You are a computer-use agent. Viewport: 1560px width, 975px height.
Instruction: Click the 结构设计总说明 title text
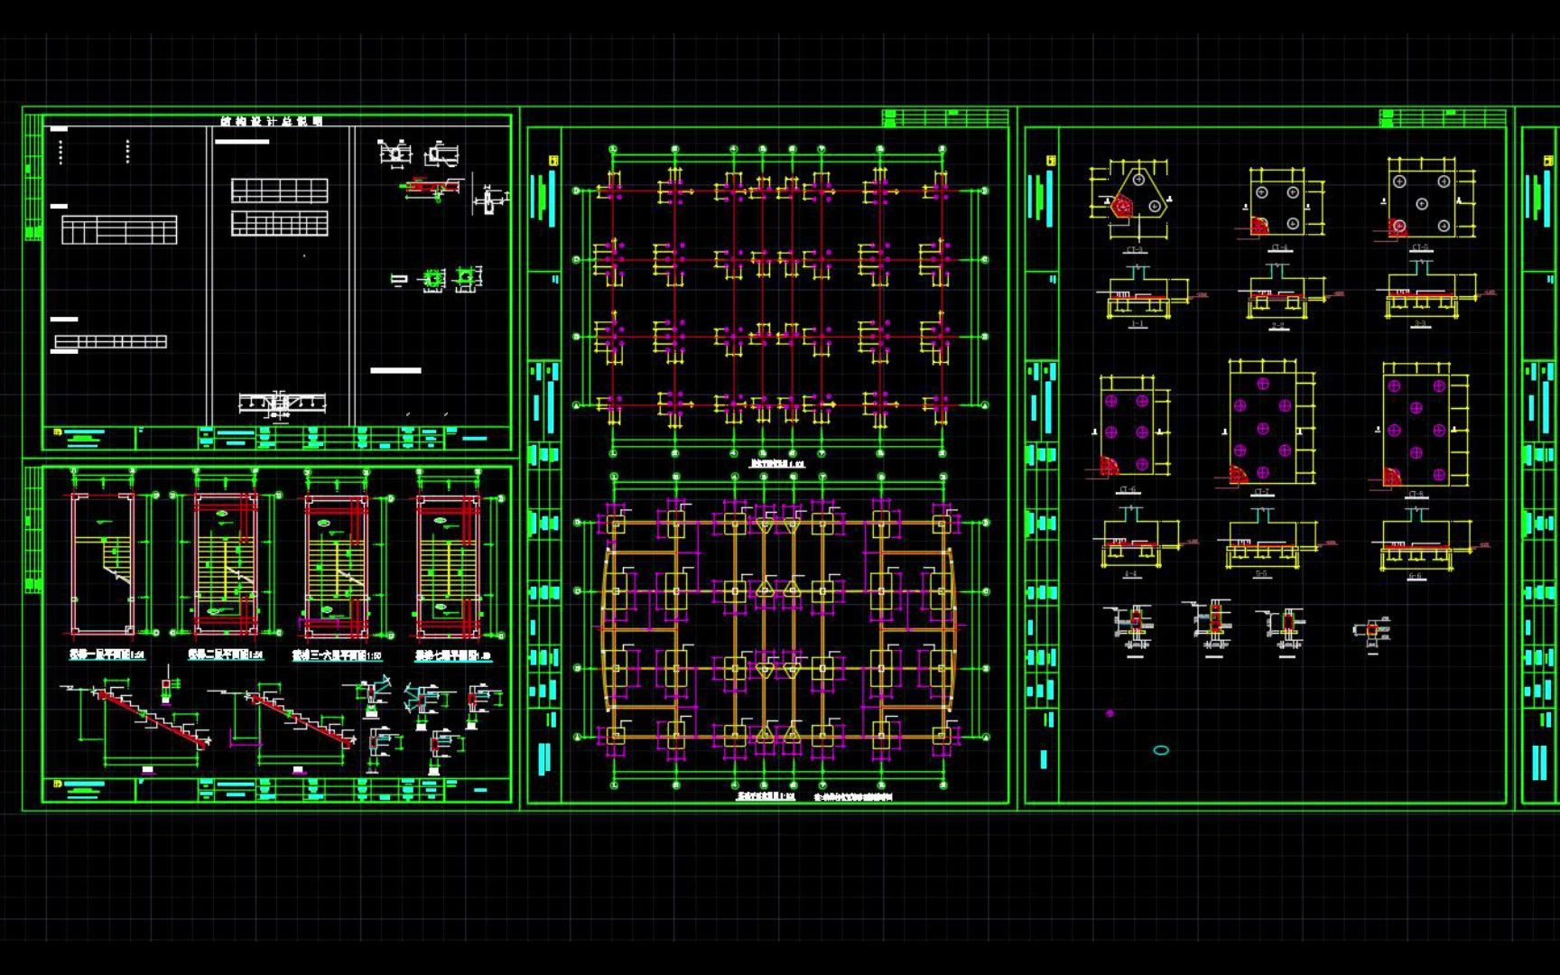272,121
